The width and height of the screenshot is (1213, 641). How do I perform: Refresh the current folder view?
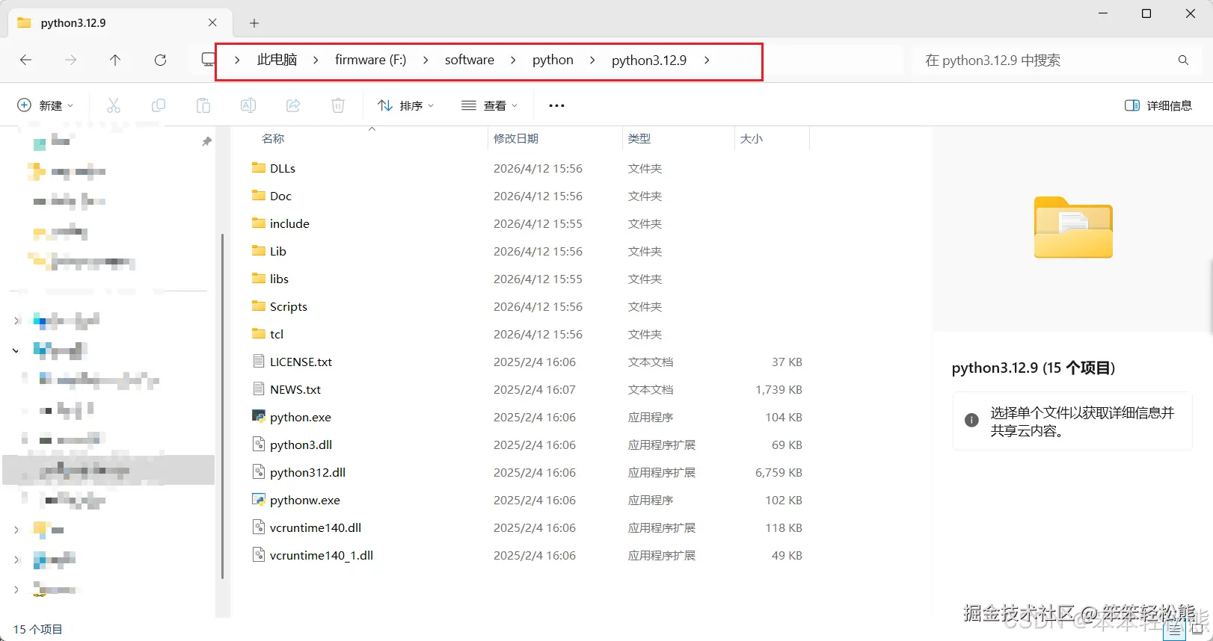pos(160,60)
